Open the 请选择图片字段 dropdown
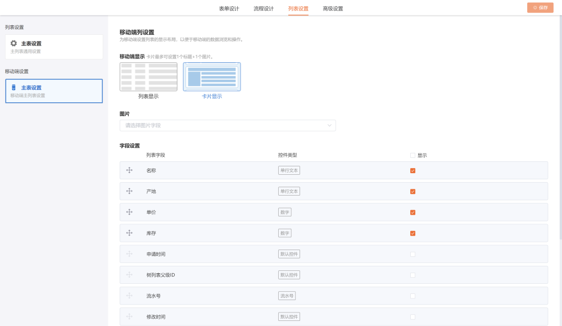This screenshot has width=562, height=326. click(225, 125)
